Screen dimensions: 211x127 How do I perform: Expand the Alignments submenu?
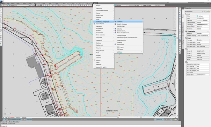[104, 28]
